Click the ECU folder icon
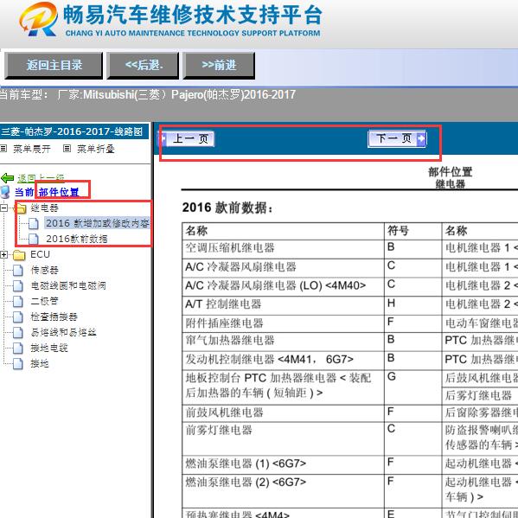This screenshot has width=518, height=518. click(19, 255)
